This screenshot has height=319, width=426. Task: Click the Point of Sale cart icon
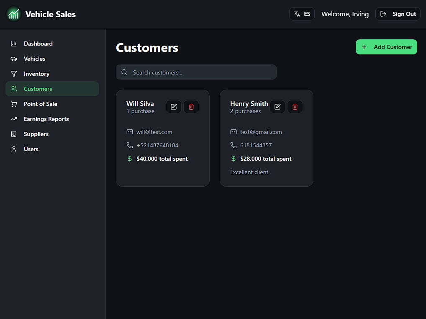point(13,104)
